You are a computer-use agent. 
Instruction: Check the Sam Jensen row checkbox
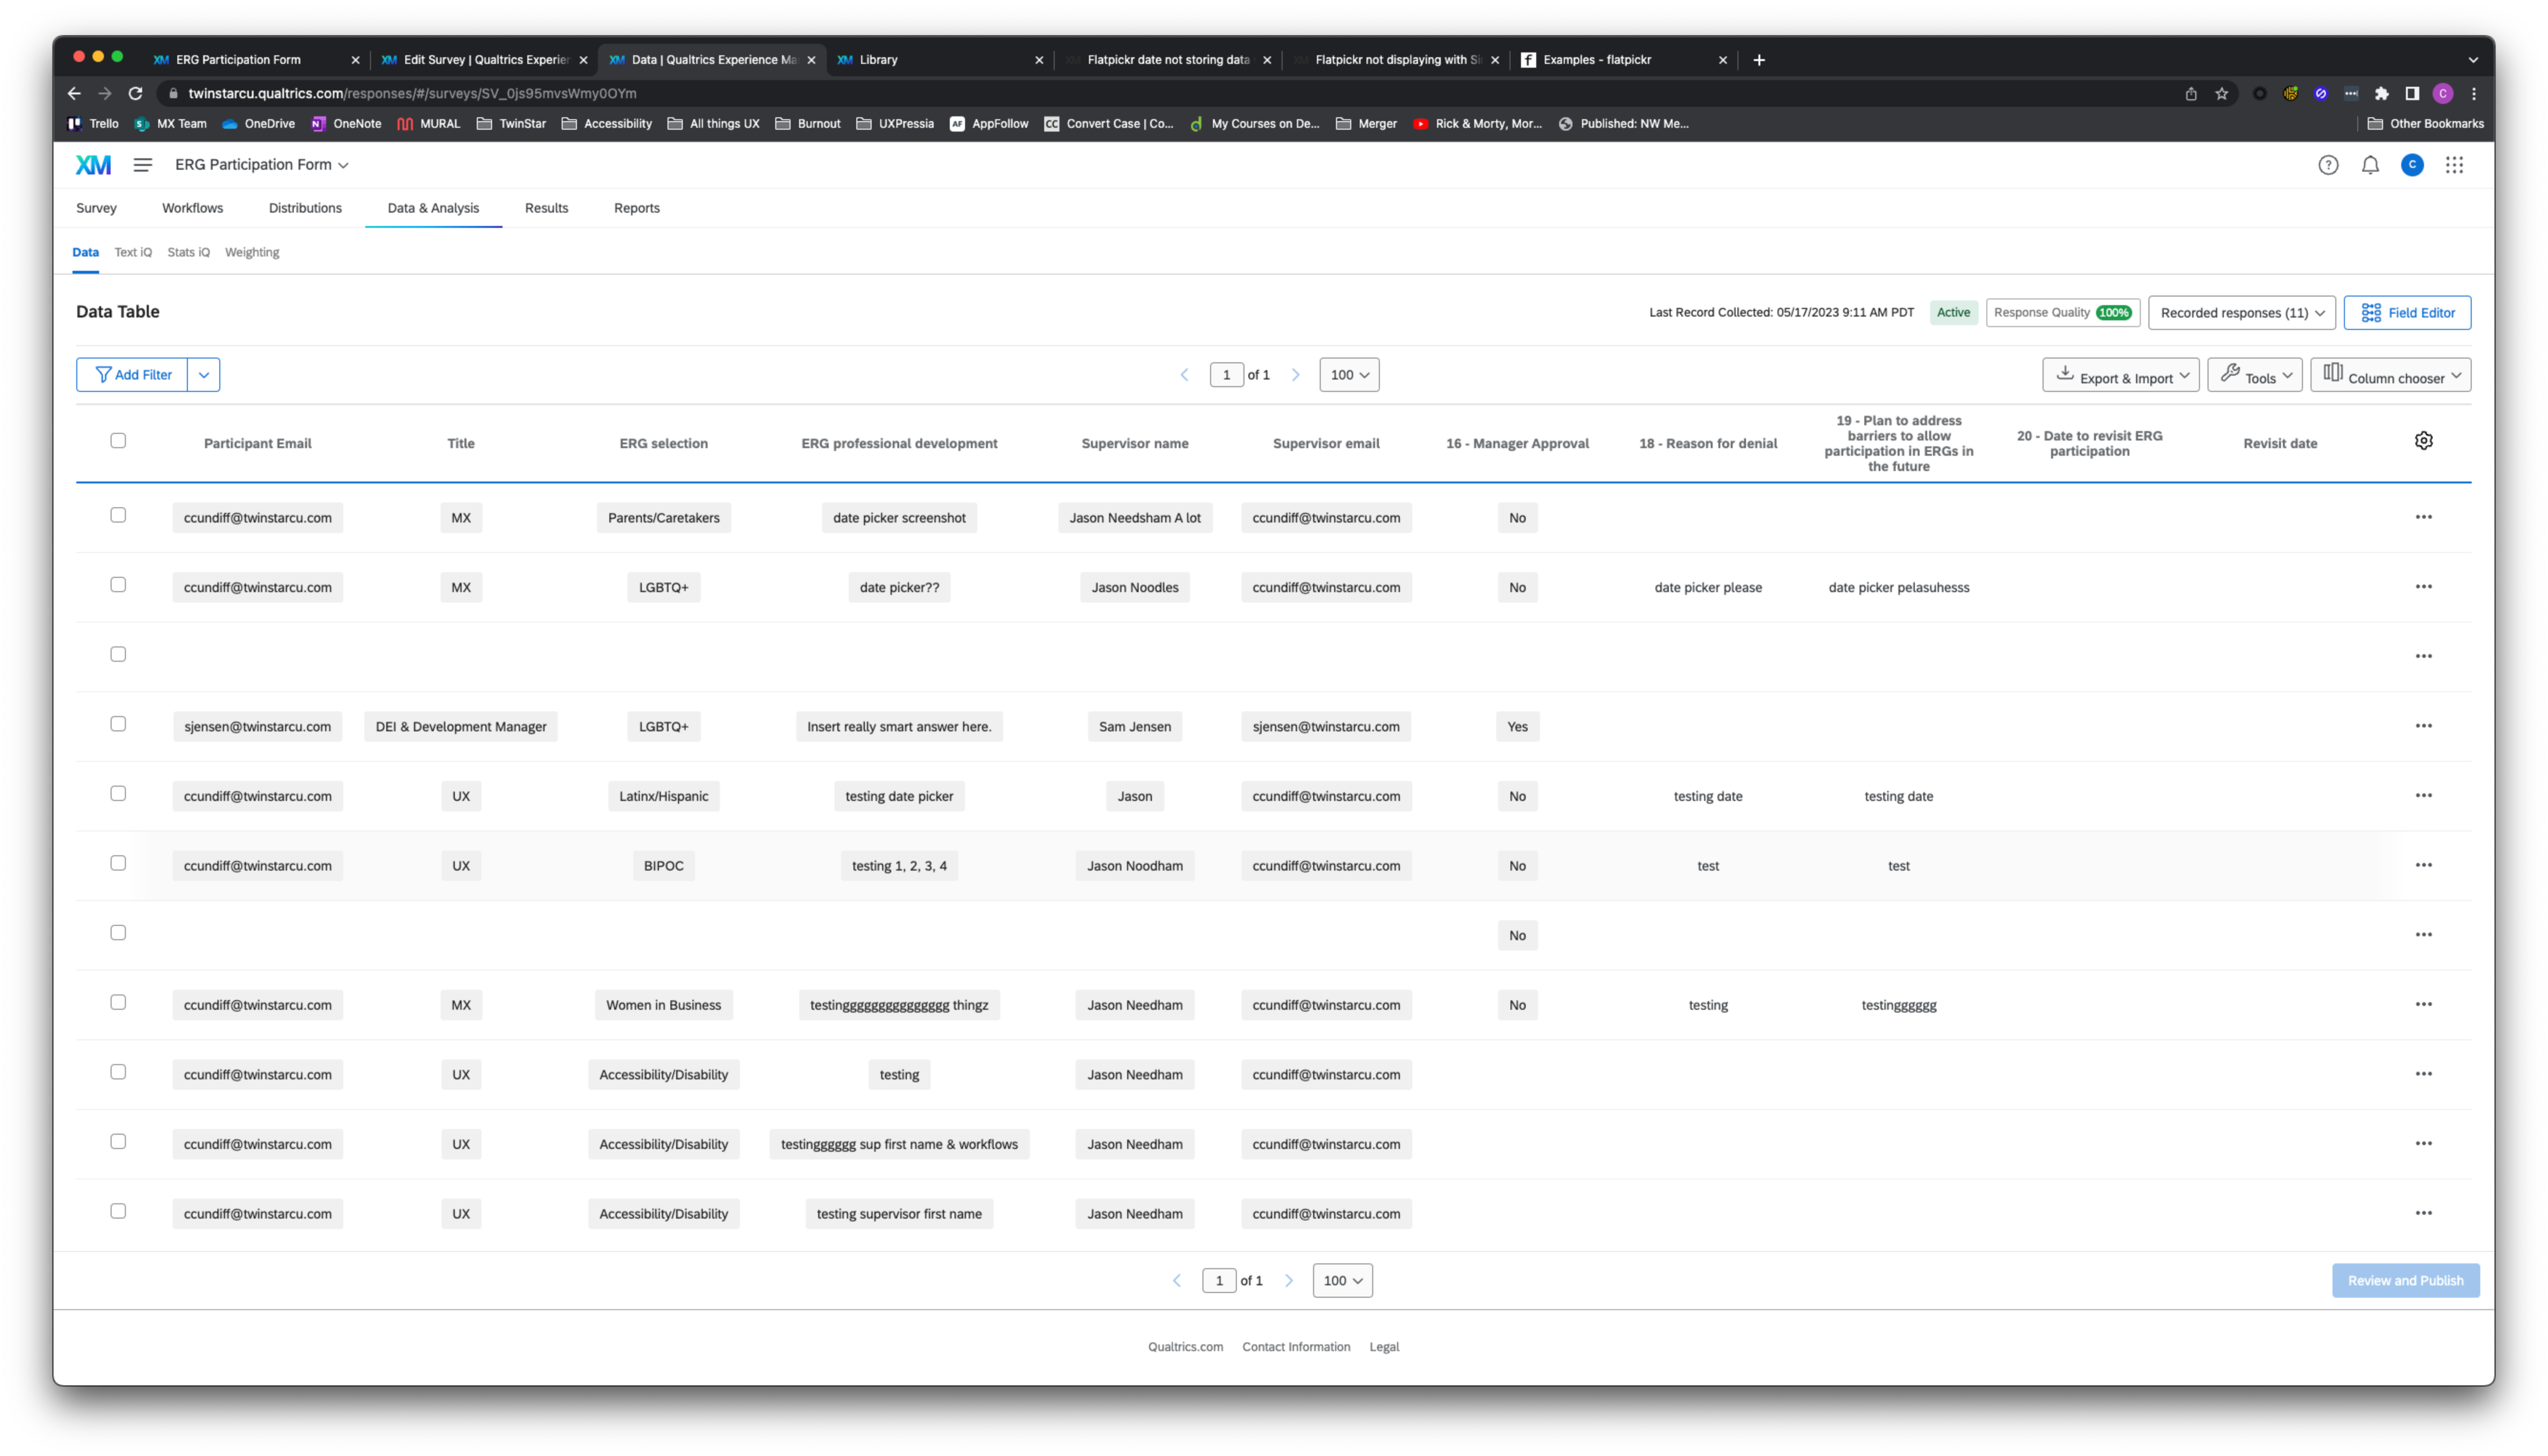(118, 724)
